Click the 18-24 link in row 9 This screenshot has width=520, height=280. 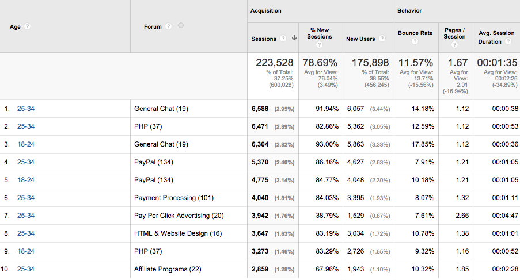click(x=26, y=251)
